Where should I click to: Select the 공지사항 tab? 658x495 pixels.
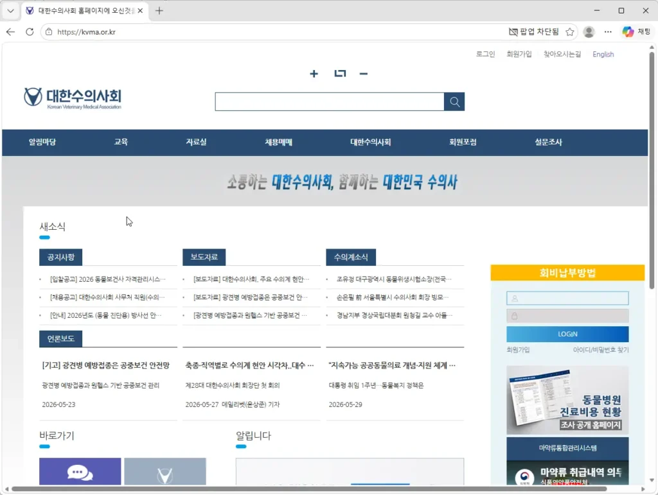click(61, 257)
